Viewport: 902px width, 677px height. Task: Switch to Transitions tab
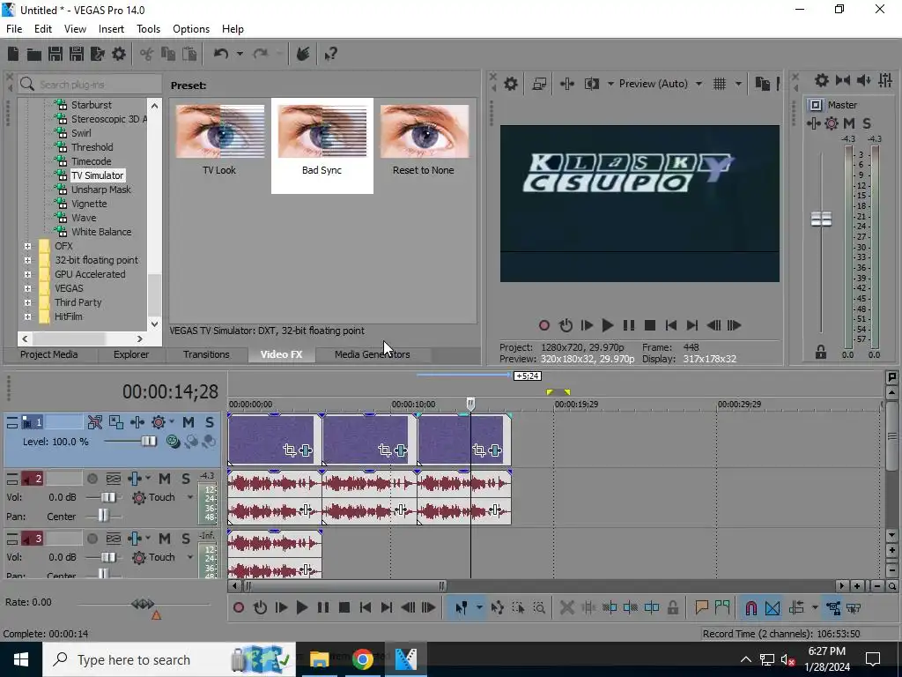coord(206,354)
